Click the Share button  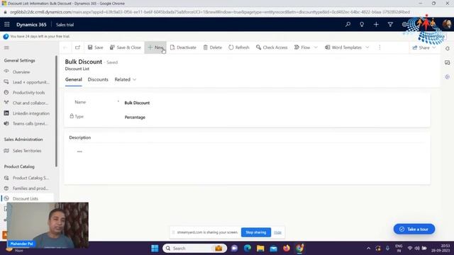421,47
